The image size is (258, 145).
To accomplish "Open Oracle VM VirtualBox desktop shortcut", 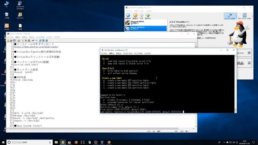I will (20, 5).
